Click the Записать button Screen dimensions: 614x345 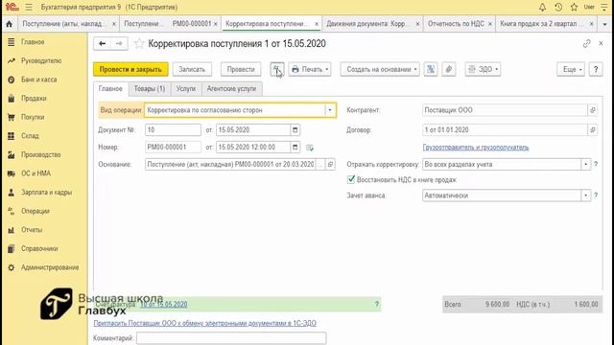pos(192,69)
